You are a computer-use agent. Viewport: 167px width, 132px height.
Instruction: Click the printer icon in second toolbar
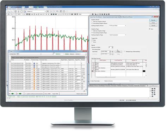point(93,14)
